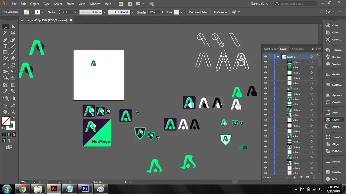Select the Lasso tool
Screen dimensions: 346x194
[13, 33]
